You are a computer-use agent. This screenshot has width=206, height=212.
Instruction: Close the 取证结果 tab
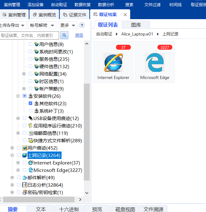pos(125,15)
